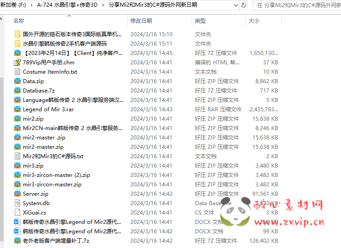Select the file name XiGuai.cs
Screen dimensions: 341x248
coord(35,212)
